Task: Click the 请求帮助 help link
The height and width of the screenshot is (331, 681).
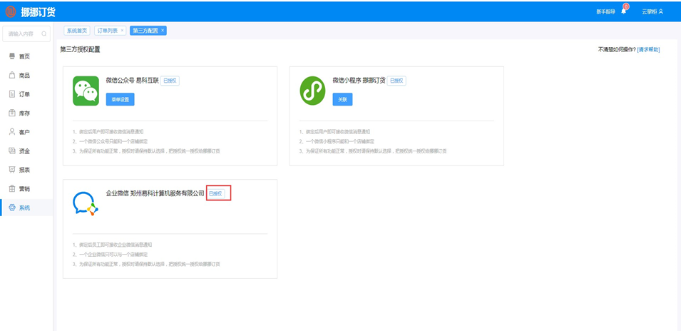Action: [x=648, y=50]
